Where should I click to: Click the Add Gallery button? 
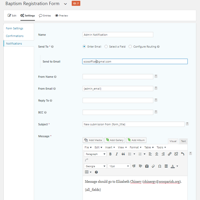pos(115,140)
